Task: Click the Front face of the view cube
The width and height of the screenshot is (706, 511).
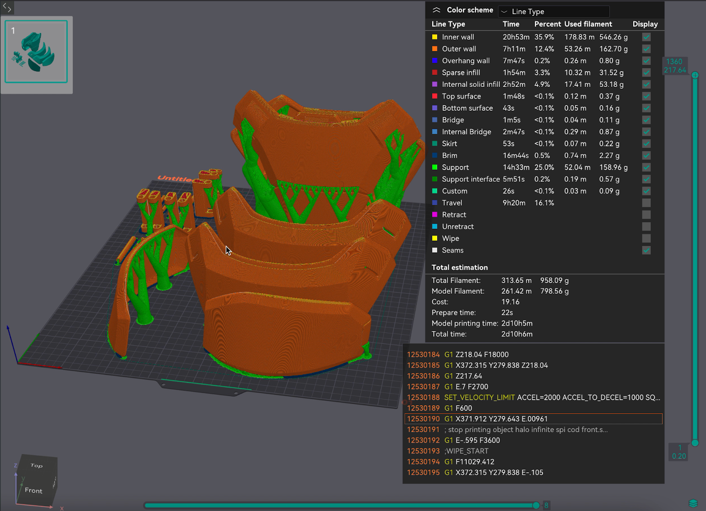Action: click(34, 490)
